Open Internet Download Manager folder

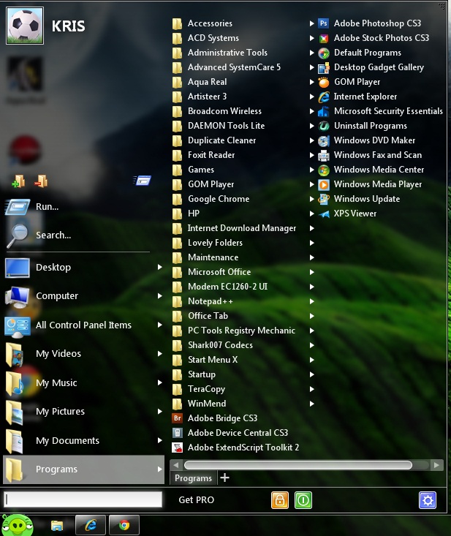243,228
